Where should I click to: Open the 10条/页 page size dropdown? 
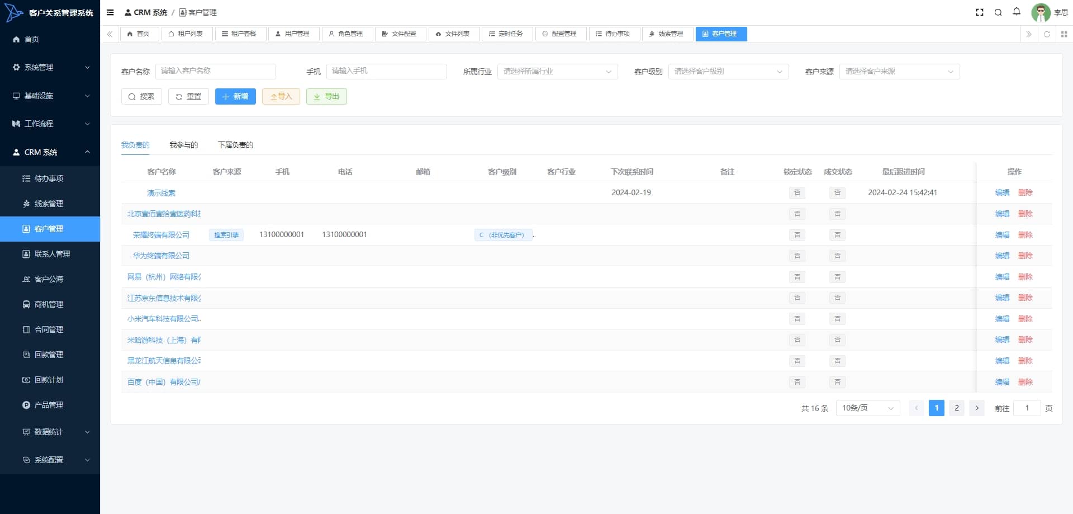coord(868,408)
